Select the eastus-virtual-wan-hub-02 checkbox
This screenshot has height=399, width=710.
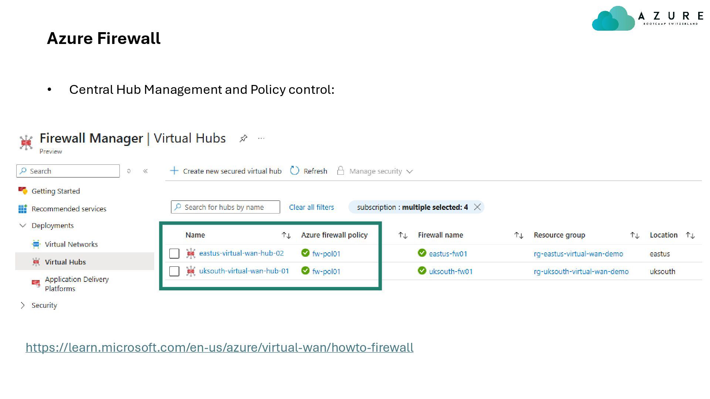[x=174, y=253]
